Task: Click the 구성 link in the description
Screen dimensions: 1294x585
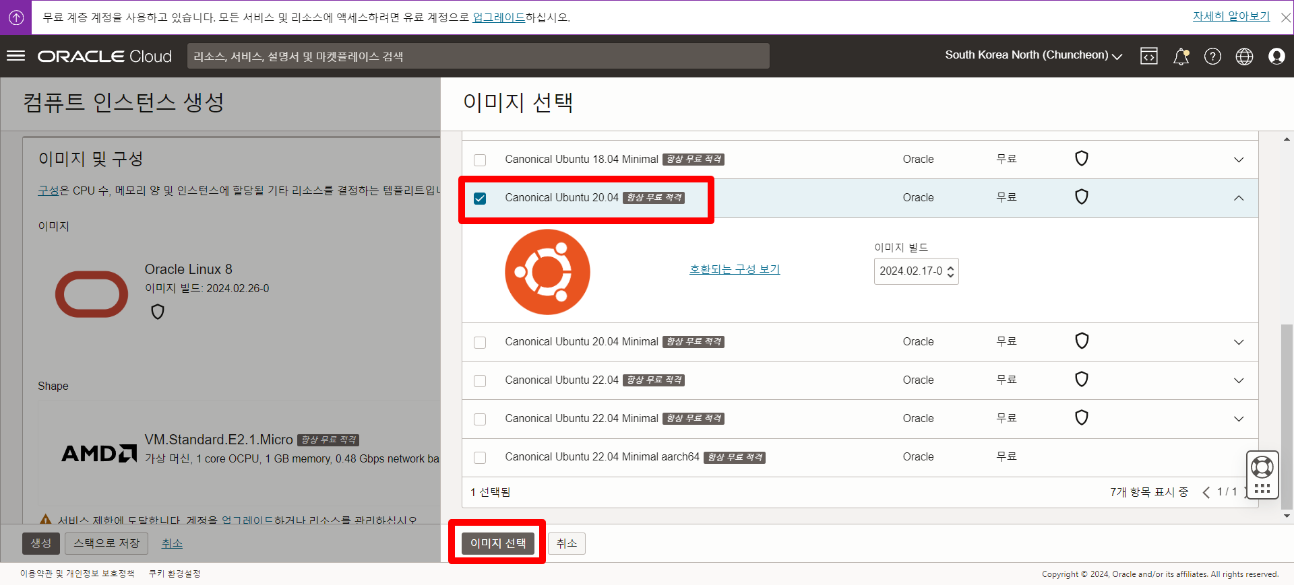Action: pyautogui.click(x=49, y=191)
